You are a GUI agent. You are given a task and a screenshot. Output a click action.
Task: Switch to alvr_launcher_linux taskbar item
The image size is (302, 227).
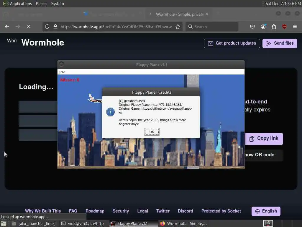(34, 223)
